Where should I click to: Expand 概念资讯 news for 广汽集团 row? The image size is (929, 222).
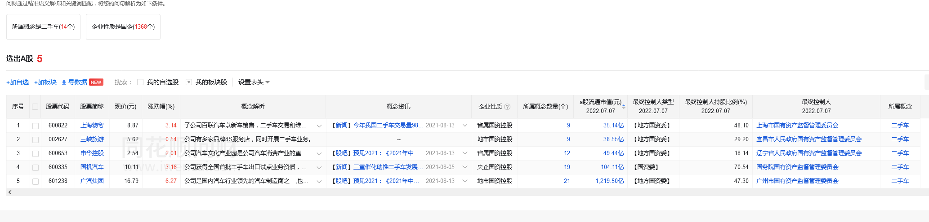coord(465,181)
